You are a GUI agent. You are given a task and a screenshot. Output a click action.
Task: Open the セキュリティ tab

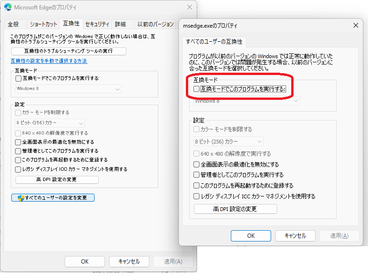tap(97, 24)
